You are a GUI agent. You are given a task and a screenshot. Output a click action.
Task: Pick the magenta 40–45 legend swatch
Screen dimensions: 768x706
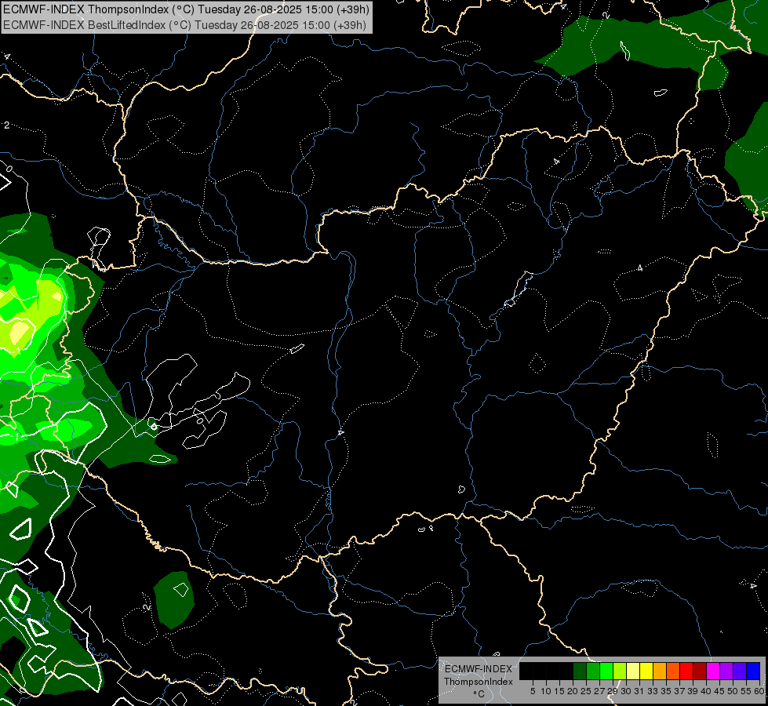[x=713, y=671]
